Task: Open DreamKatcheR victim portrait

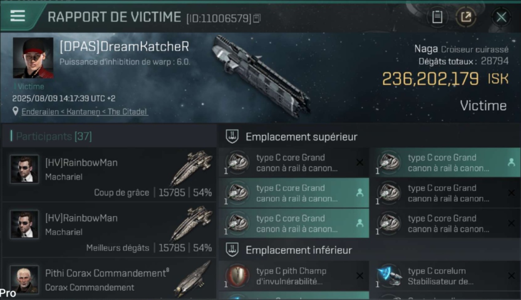Action: click(x=33, y=58)
